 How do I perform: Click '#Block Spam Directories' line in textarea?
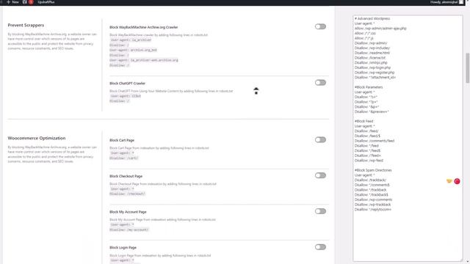(x=373, y=170)
